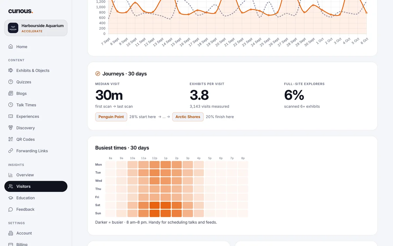Select the Quizzes question-mark icon
The height and width of the screenshot is (246, 393).
[11, 82]
